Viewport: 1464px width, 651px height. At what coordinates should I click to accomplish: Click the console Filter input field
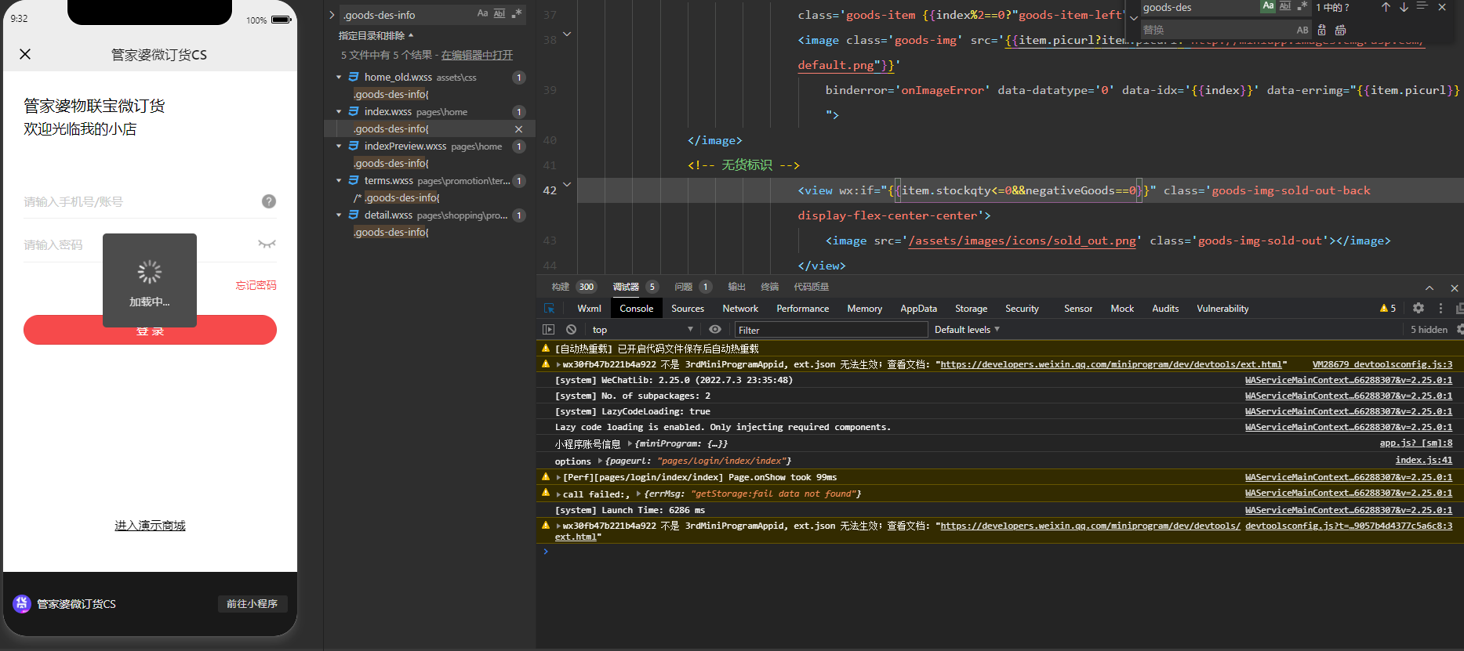coord(830,330)
